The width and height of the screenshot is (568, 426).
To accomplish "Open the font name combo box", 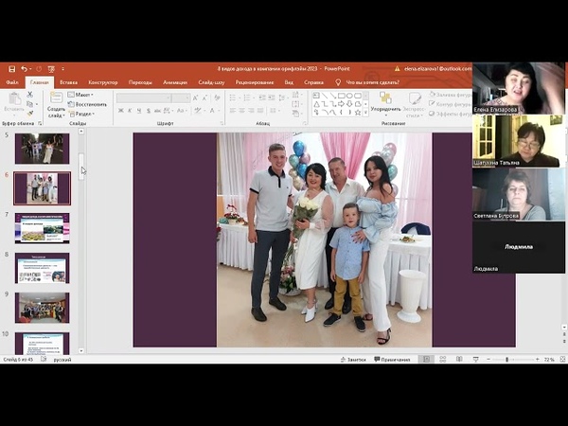I will click(144, 98).
